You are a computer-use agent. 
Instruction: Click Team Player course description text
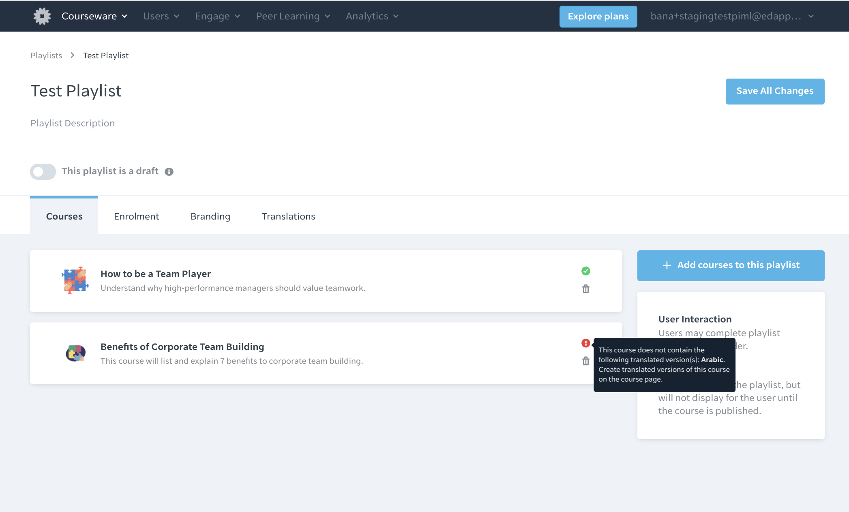233,288
